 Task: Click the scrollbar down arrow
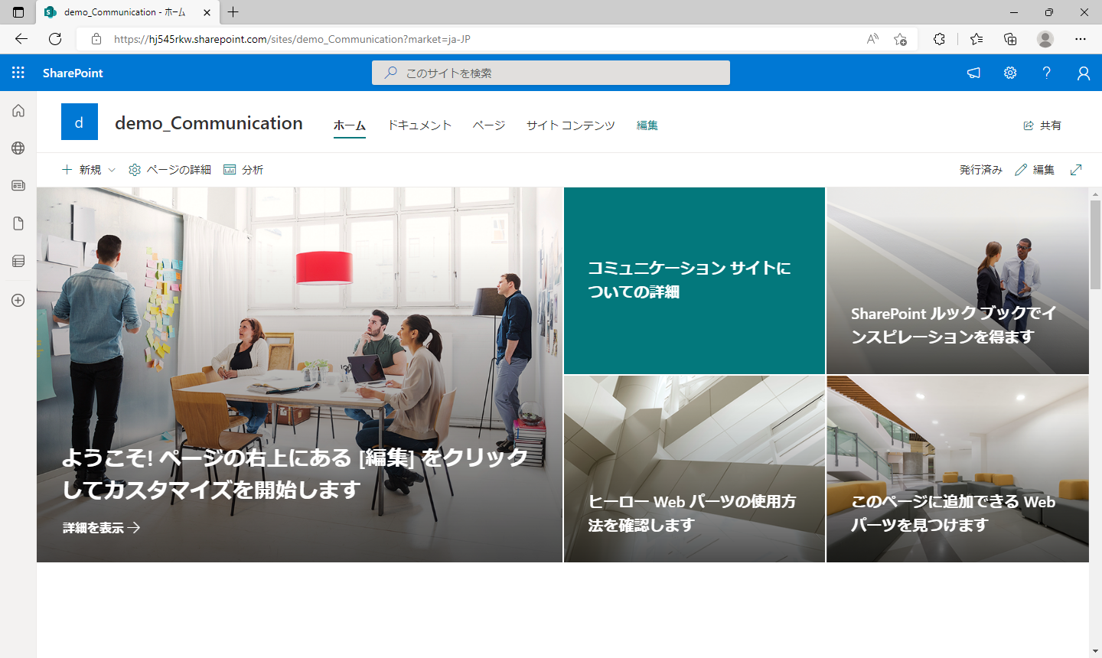click(1095, 651)
